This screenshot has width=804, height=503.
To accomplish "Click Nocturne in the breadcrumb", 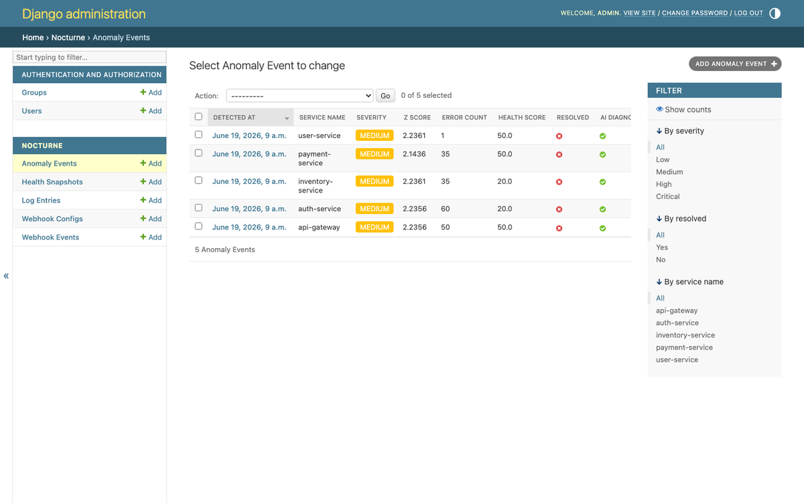I will 68,38.
